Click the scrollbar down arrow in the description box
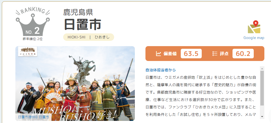The width and height of the screenshot is (271, 123). [x=262, y=117]
